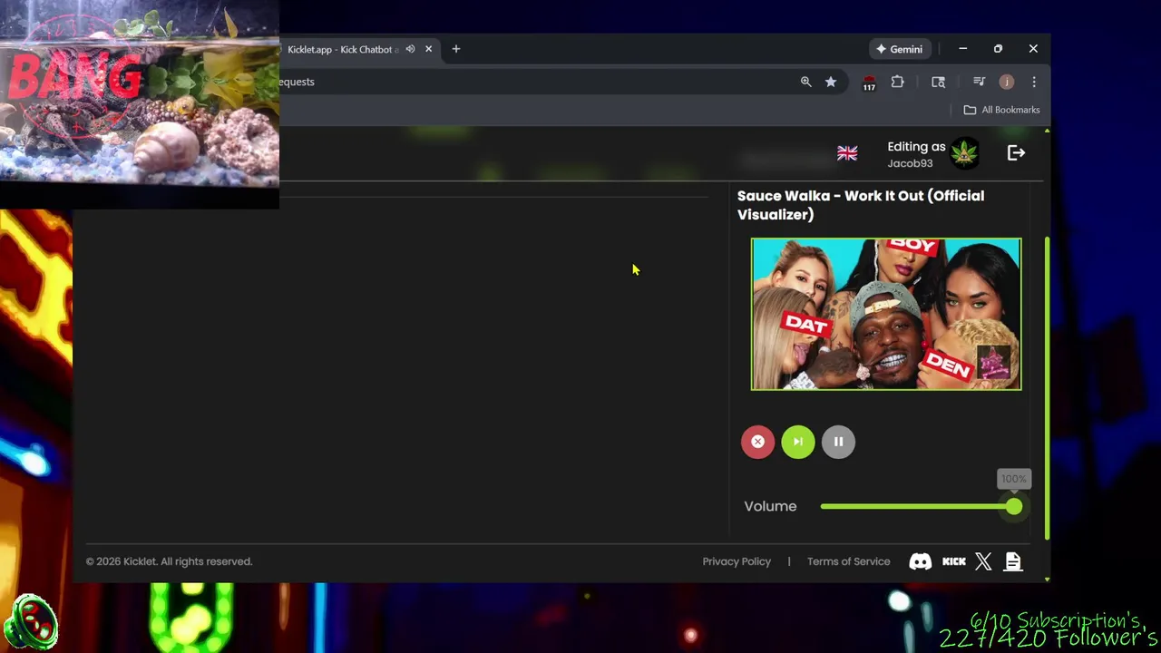The image size is (1161, 653).
Task: Open the documentation page icon in footer
Action: point(1013,561)
